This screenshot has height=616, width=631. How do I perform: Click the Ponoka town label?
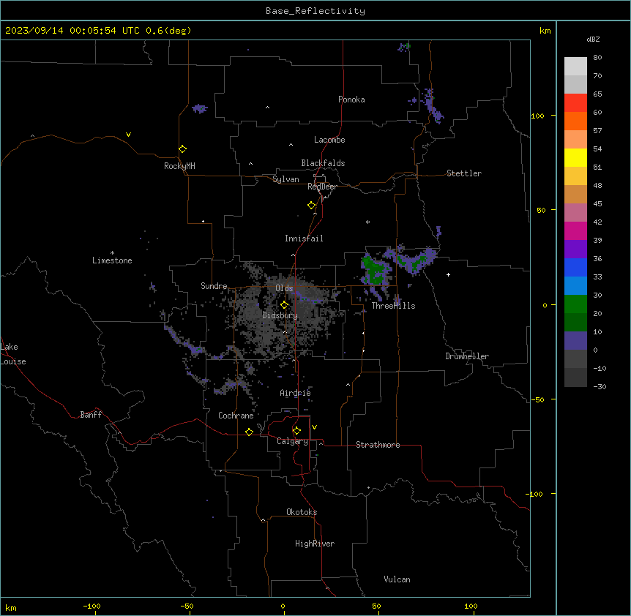(x=351, y=99)
